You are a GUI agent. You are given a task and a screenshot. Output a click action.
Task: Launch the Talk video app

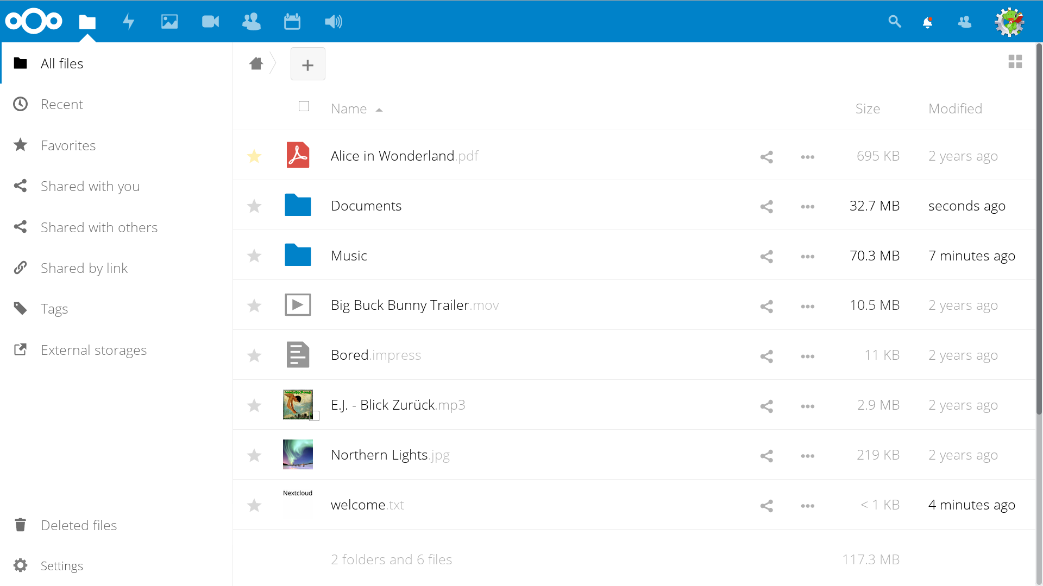tap(210, 22)
